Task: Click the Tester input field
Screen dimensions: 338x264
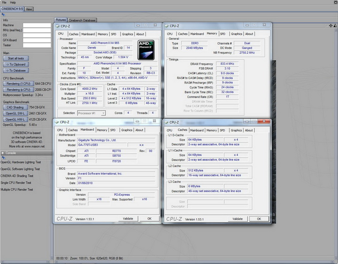Action: 37,45
